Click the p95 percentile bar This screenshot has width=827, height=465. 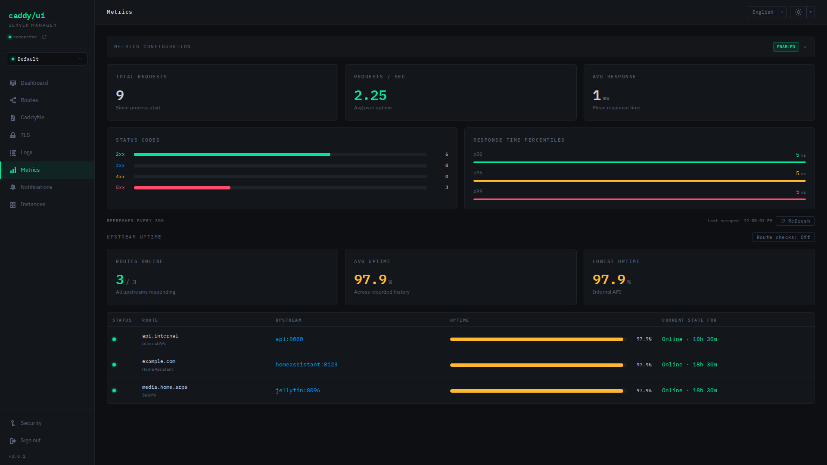[x=640, y=181]
